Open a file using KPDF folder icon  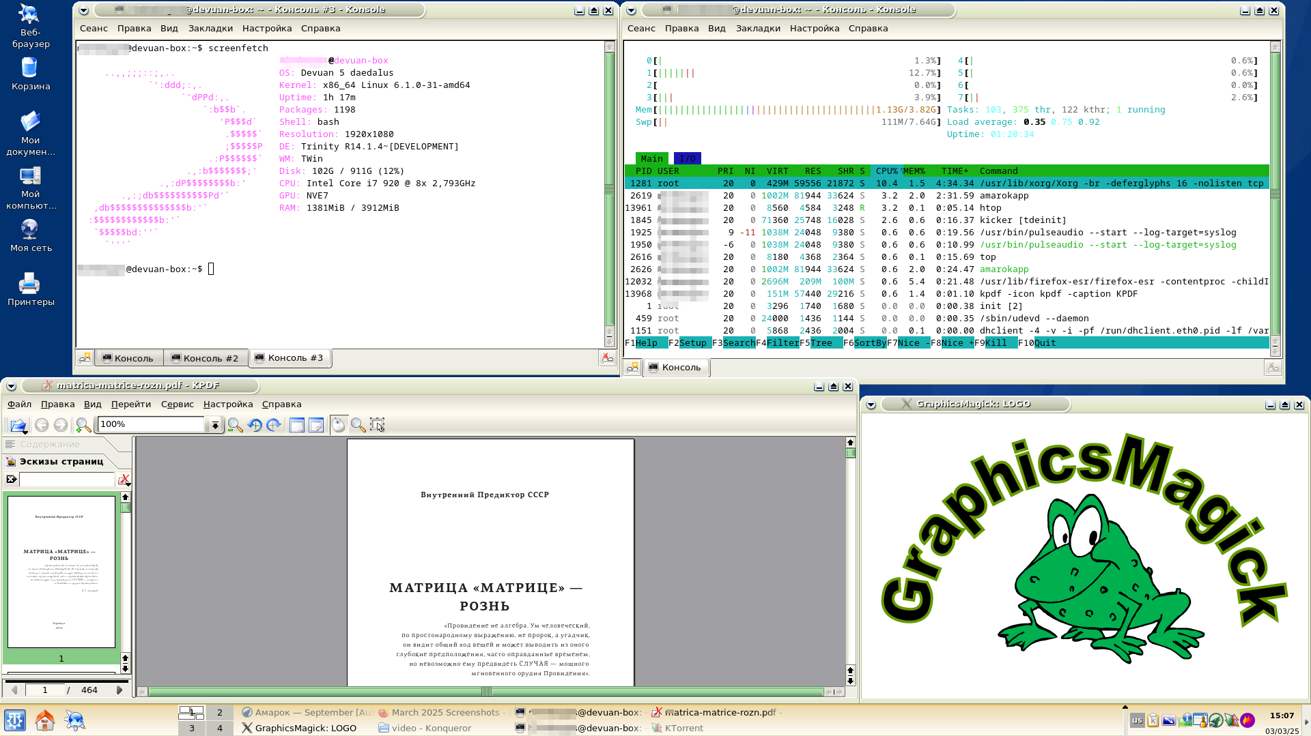coord(18,425)
